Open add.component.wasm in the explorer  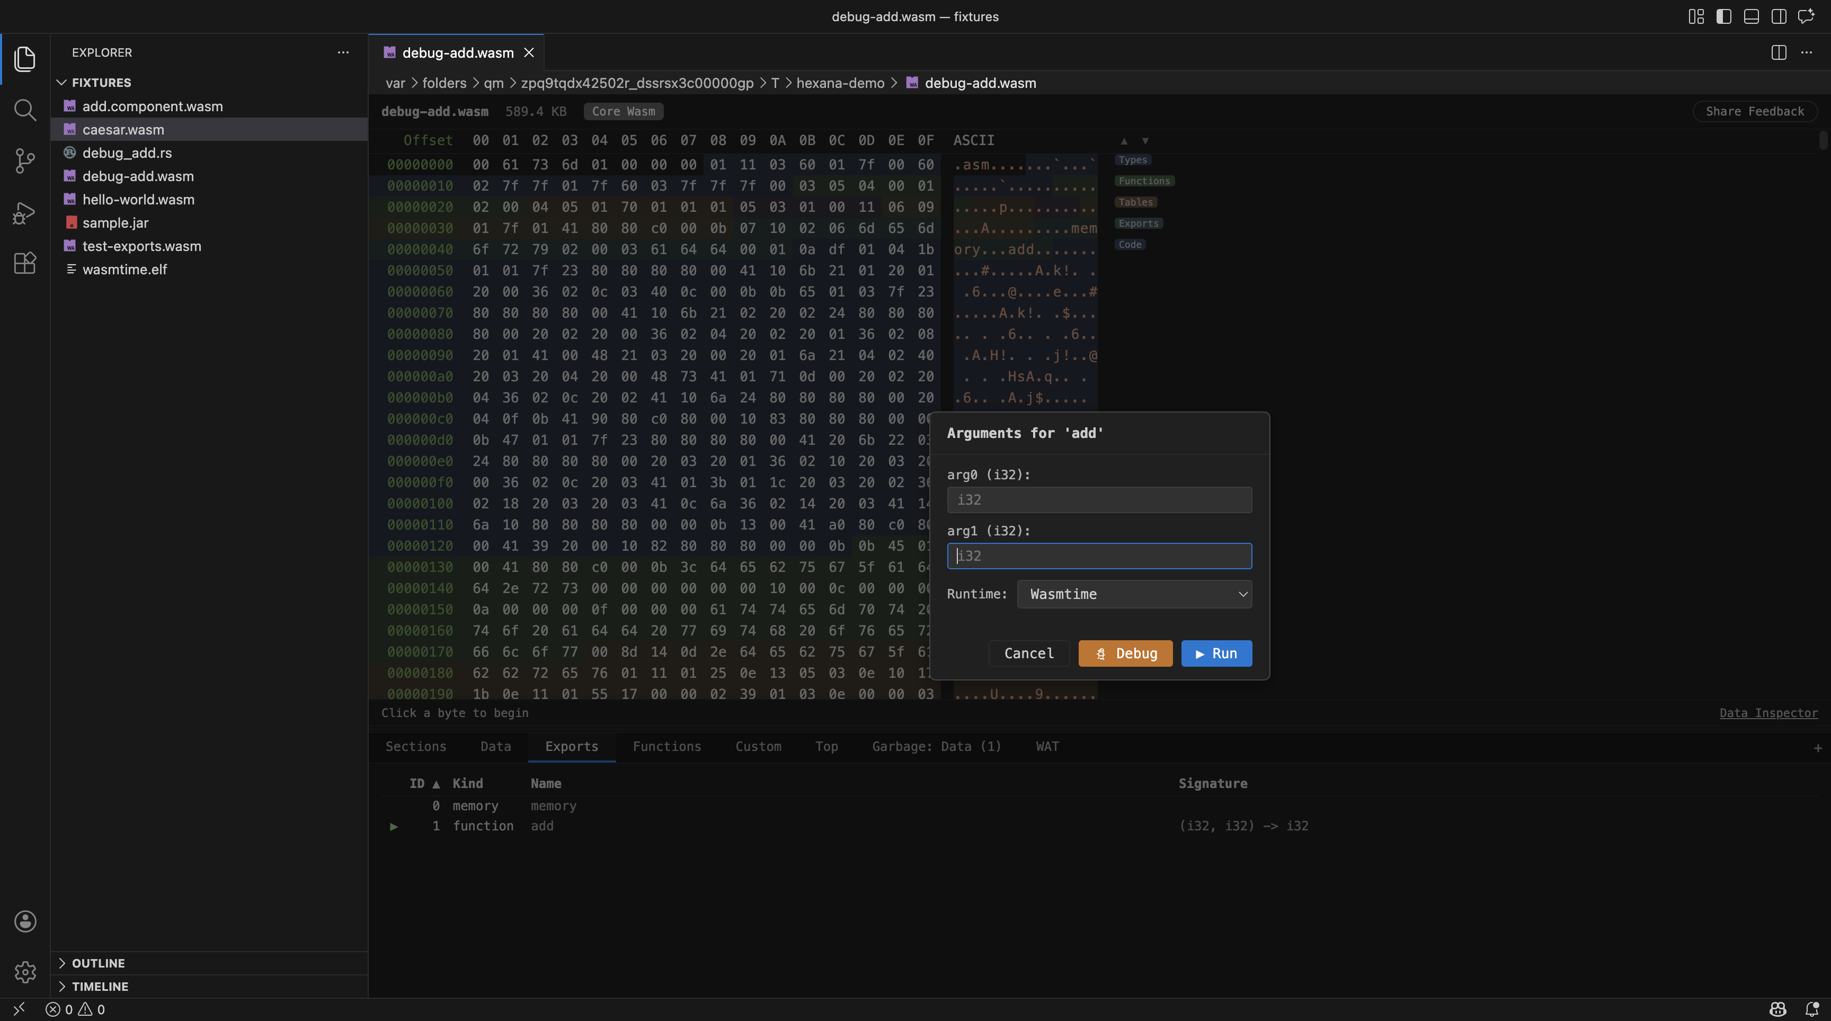[x=209, y=106]
